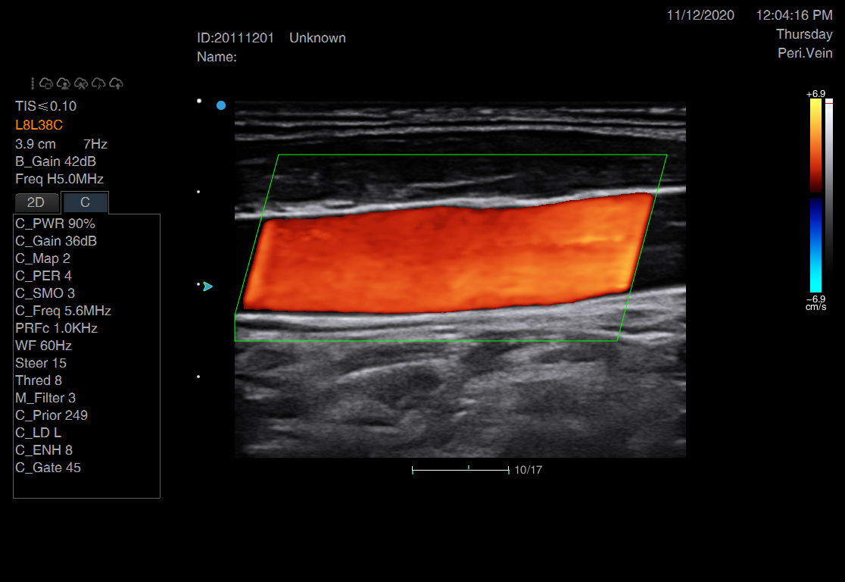Click the cloud icon with a person
The width and height of the screenshot is (845, 582).
tap(64, 83)
